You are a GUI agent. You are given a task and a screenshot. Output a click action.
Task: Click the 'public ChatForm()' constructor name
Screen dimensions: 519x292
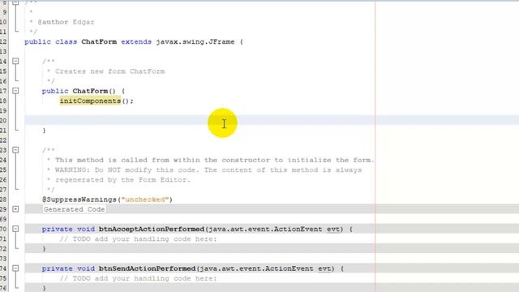[90, 91]
